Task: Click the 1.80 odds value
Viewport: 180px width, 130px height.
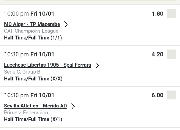Action: pos(158,13)
